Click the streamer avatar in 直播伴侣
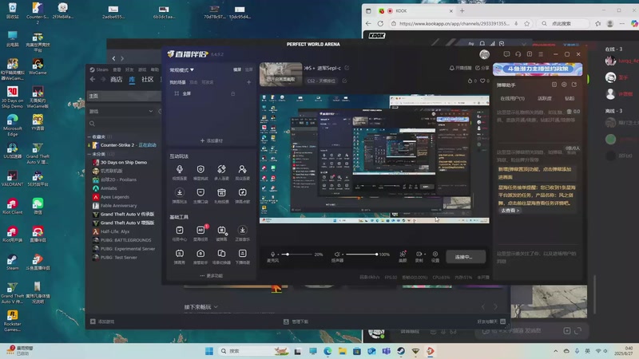The height and width of the screenshot is (359, 639). coord(484,54)
